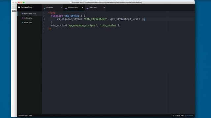Click the opening <?php tag
Viewport: 211px width, 118px height.
(x=52, y=13)
